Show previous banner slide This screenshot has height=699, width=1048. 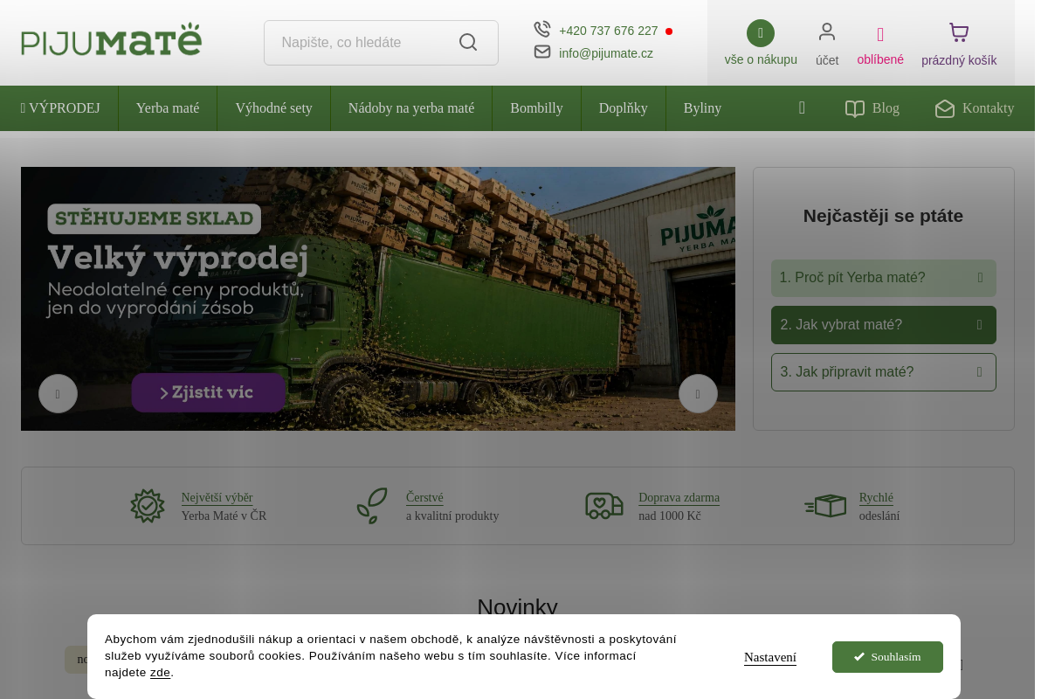coord(58,394)
